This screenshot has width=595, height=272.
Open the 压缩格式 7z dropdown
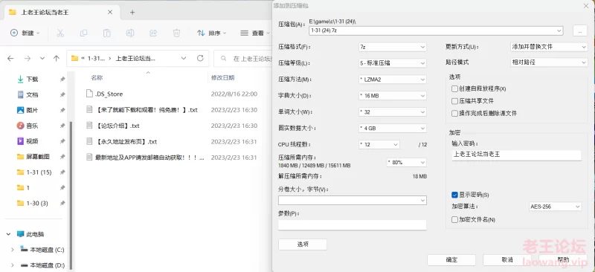point(393,47)
